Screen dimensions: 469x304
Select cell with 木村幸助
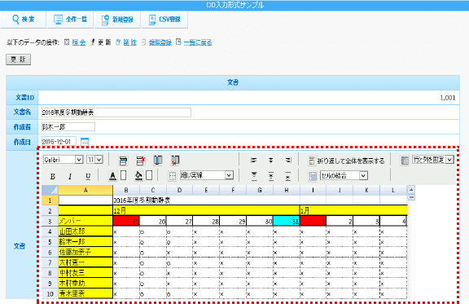tap(85, 283)
